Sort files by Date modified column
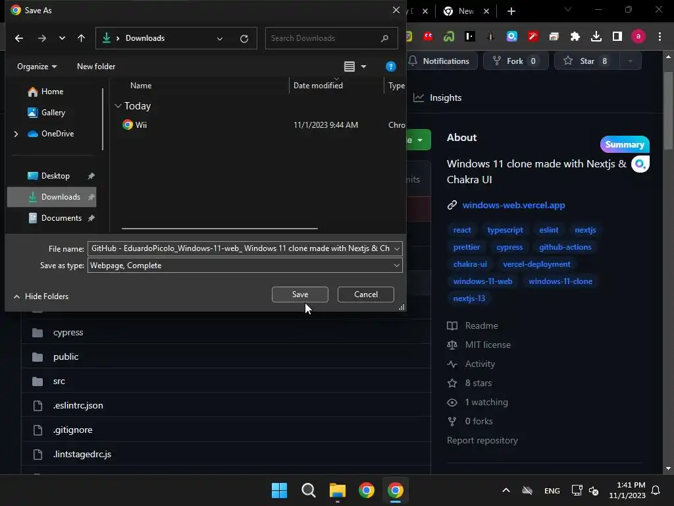 click(x=318, y=85)
